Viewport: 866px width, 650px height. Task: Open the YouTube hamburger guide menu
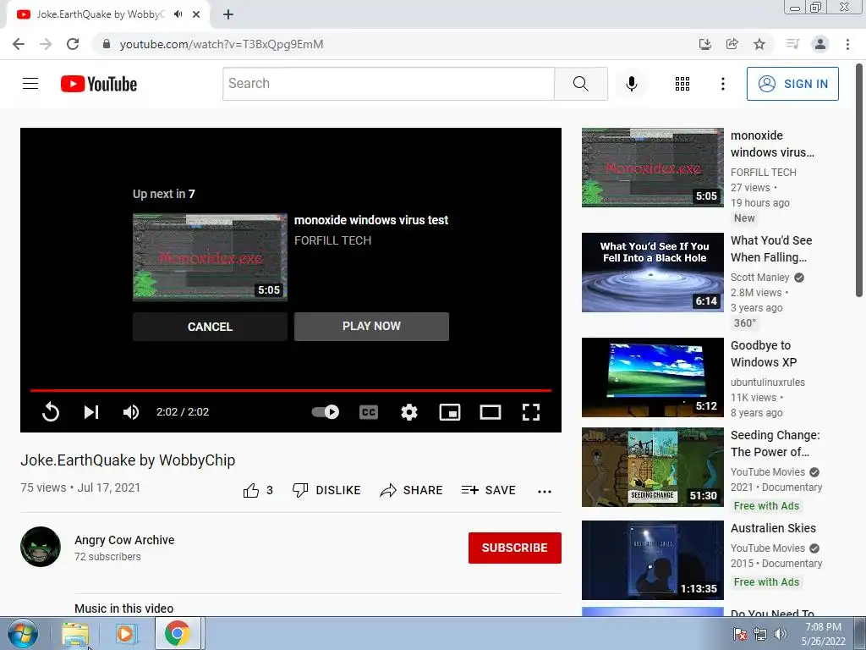(x=30, y=84)
